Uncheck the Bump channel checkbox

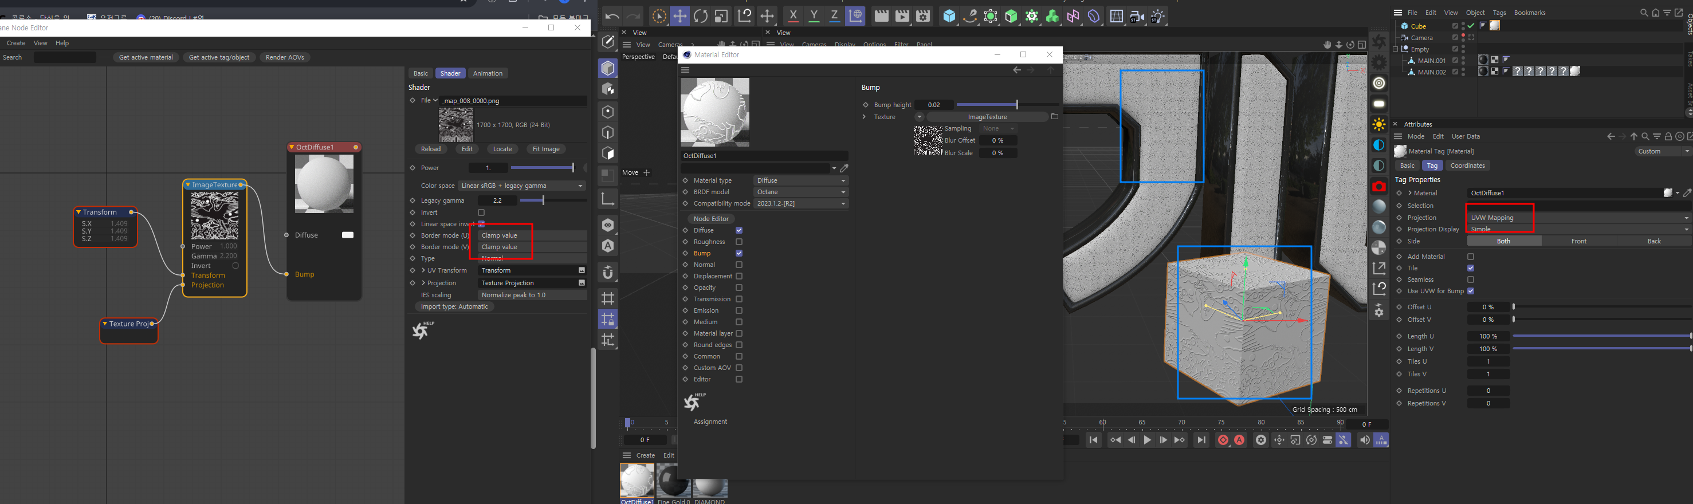pyautogui.click(x=739, y=253)
